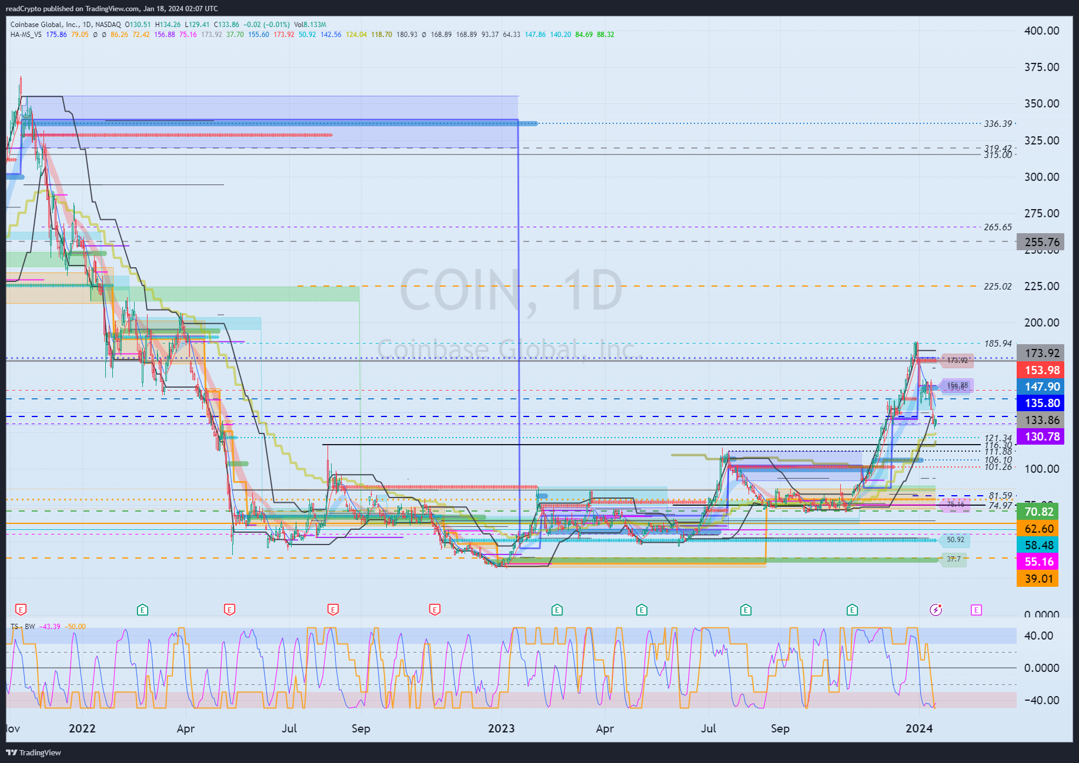Click the 300.00 tick on price scale
Viewport: 1079px width, 763px height.
tap(1041, 177)
